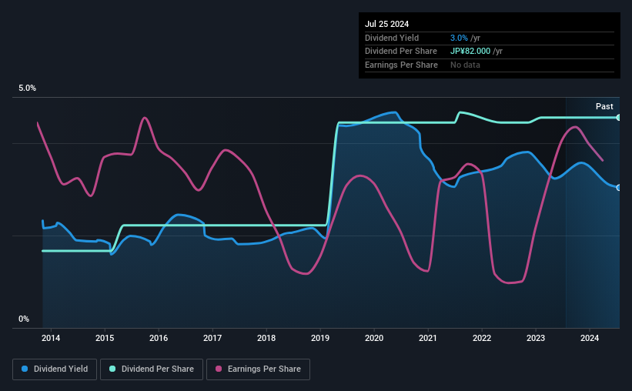Image resolution: width=632 pixels, height=391 pixels.
Task: Select the 2024 x-axis label
Action: coord(589,338)
